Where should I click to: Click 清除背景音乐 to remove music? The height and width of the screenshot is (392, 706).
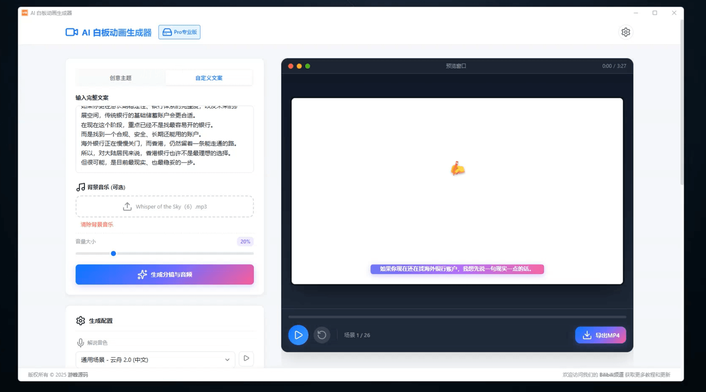click(97, 225)
